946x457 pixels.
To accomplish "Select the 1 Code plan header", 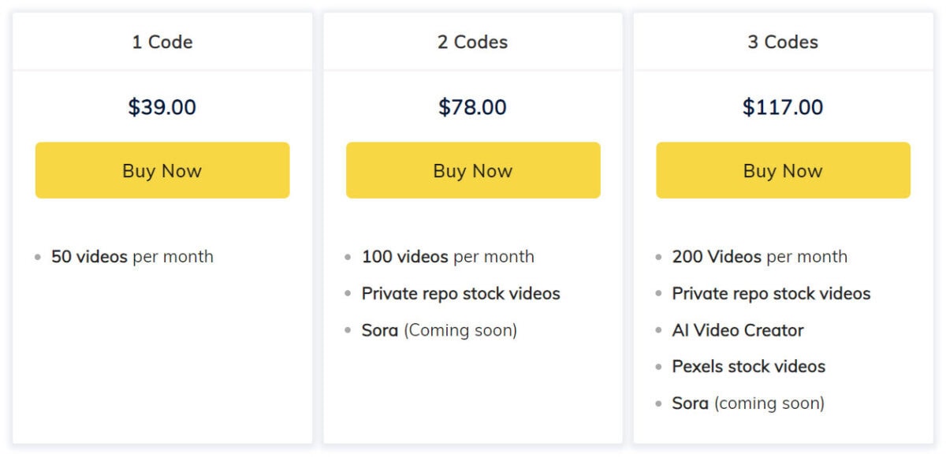I will [162, 43].
